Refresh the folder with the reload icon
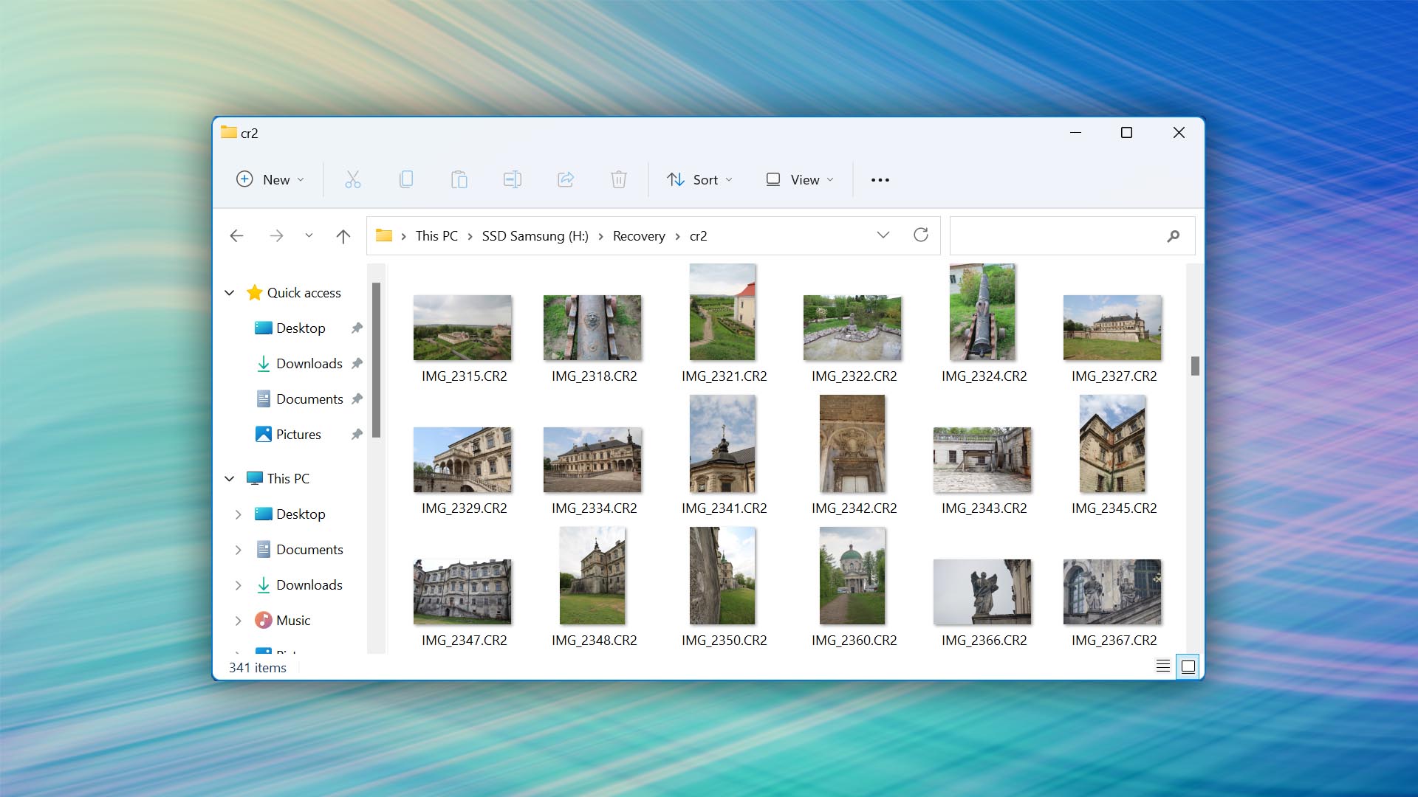The height and width of the screenshot is (797, 1418). pos(920,235)
